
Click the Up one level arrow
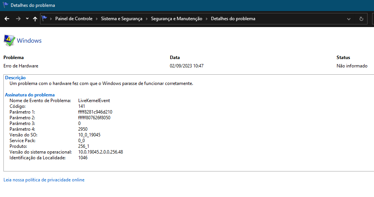point(35,19)
